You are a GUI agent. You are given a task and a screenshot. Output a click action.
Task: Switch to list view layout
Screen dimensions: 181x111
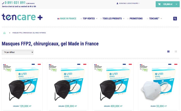(176, 52)
